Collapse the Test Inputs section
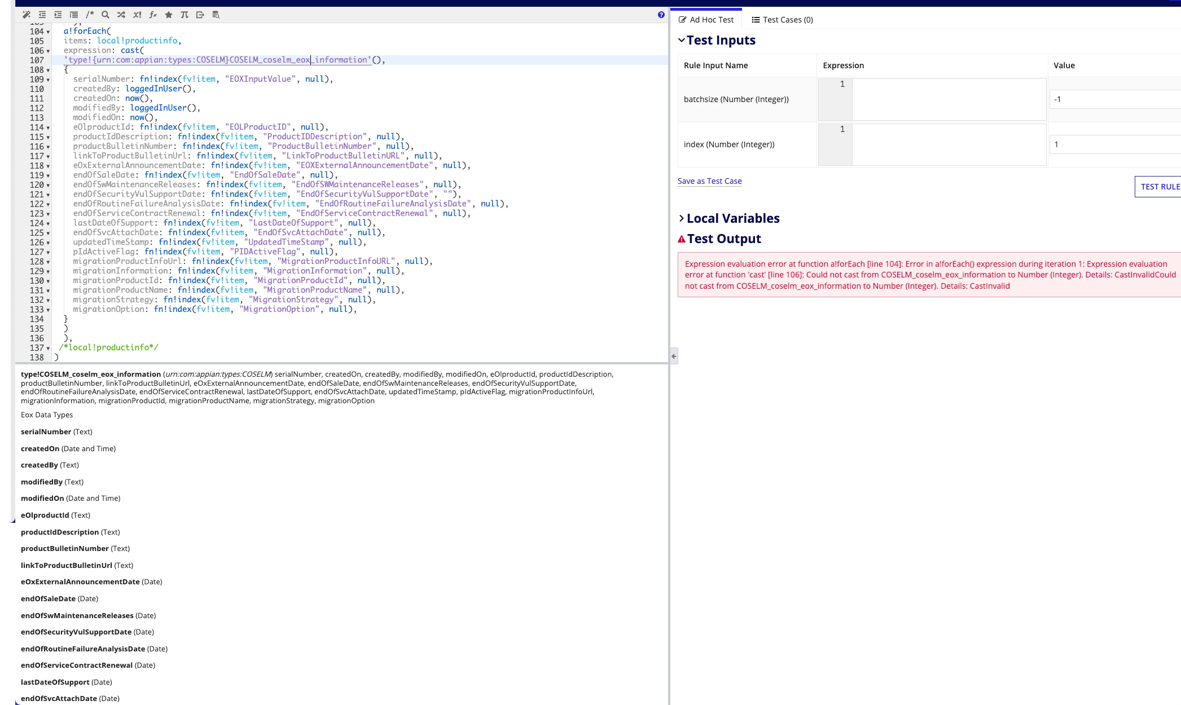Image resolution: width=1181 pixels, height=705 pixels. point(682,40)
